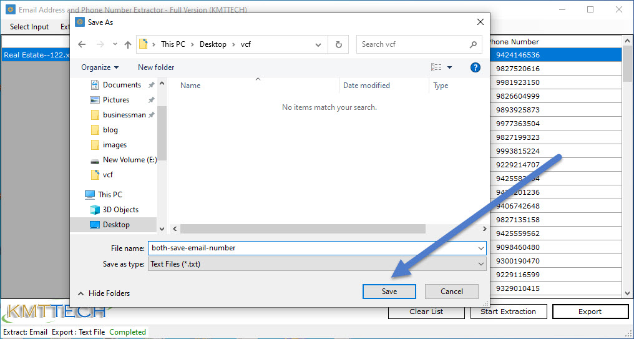The width and height of the screenshot is (634, 339).
Task: Click Start Extraction in main window
Action: pyautogui.click(x=508, y=312)
